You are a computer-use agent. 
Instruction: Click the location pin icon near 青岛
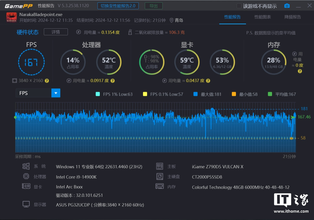tap(171, 21)
